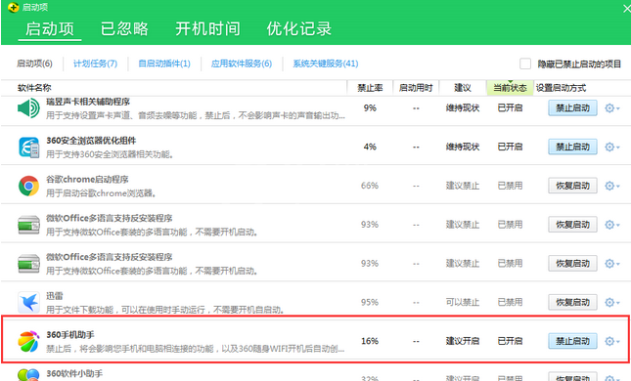Click the first Microsoft Office language icon
631x381 pixels.
click(x=28, y=225)
